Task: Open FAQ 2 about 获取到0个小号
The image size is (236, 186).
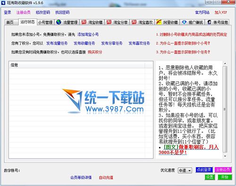Action: coord(183,43)
